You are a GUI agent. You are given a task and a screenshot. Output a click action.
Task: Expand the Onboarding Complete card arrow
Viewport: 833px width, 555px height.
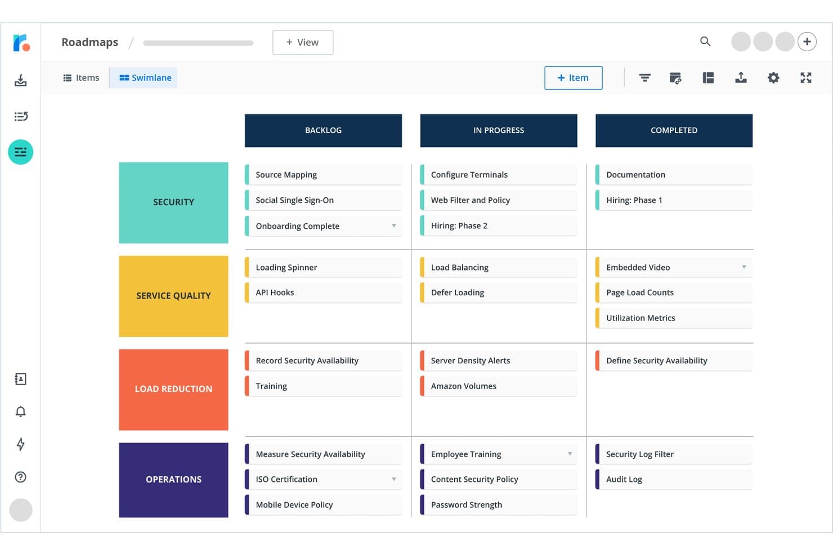click(x=394, y=226)
